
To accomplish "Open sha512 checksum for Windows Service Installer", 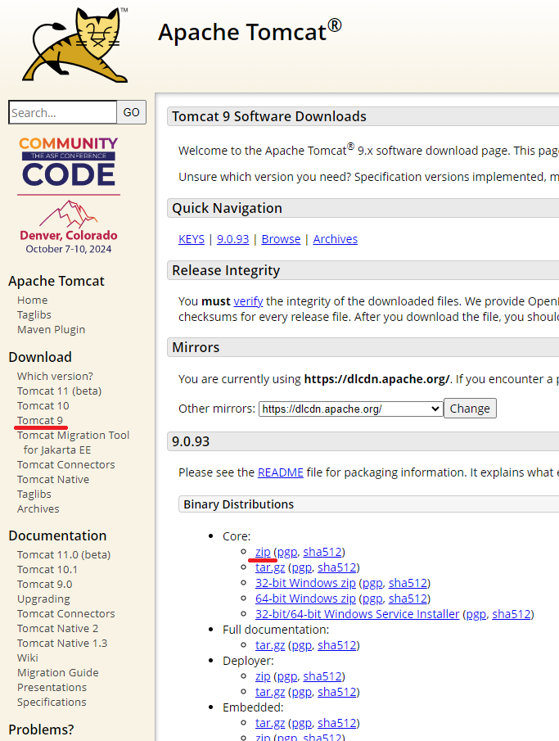I will [x=512, y=614].
